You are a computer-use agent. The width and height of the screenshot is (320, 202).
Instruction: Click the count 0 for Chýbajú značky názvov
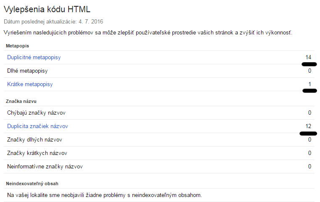pyautogui.click(x=309, y=113)
